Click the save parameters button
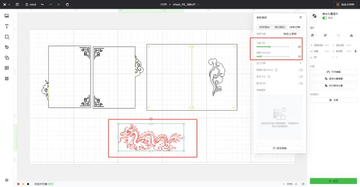Viewport: 360px width, 187px height. [279, 148]
